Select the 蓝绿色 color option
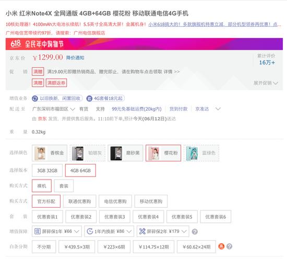This screenshot has height=261, width=287. tap(201, 153)
